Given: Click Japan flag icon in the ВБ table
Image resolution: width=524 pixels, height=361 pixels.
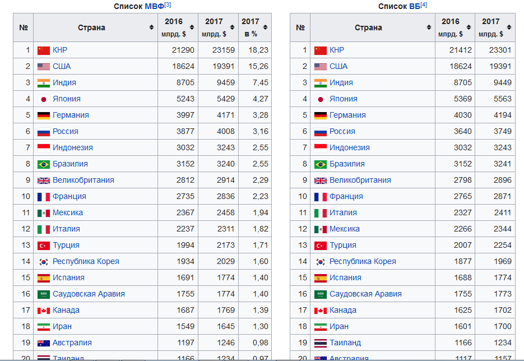Looking at the screenshot, I should (321, 99).
